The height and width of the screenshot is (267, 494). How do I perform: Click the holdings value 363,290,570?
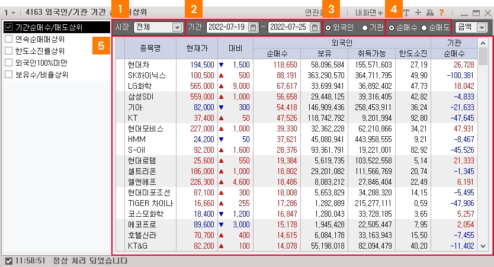point(326,76)
